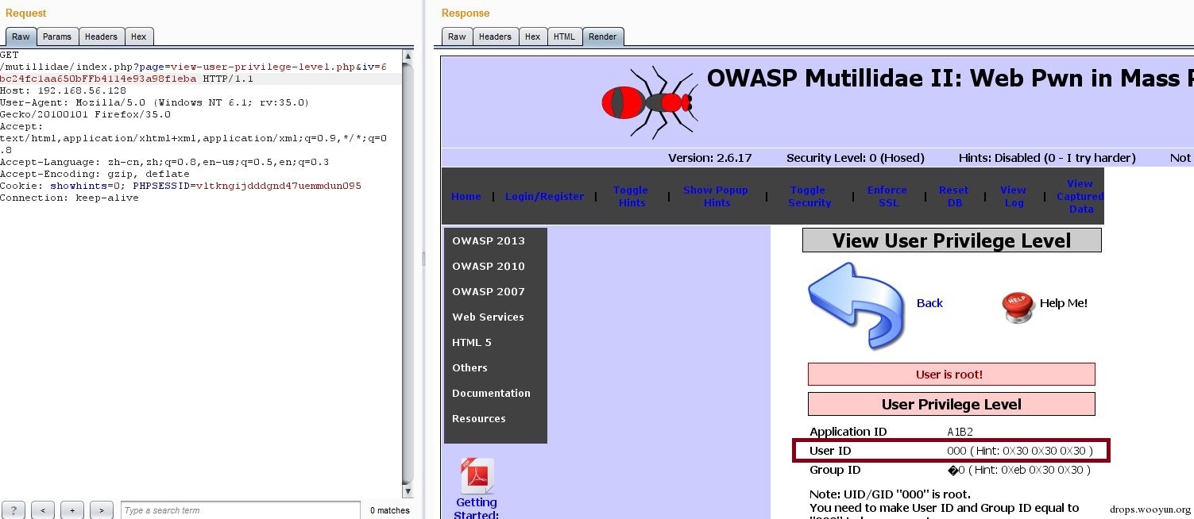Click the help question mark button
Viewport: 1194px width, 519px height.
(14, 510)
